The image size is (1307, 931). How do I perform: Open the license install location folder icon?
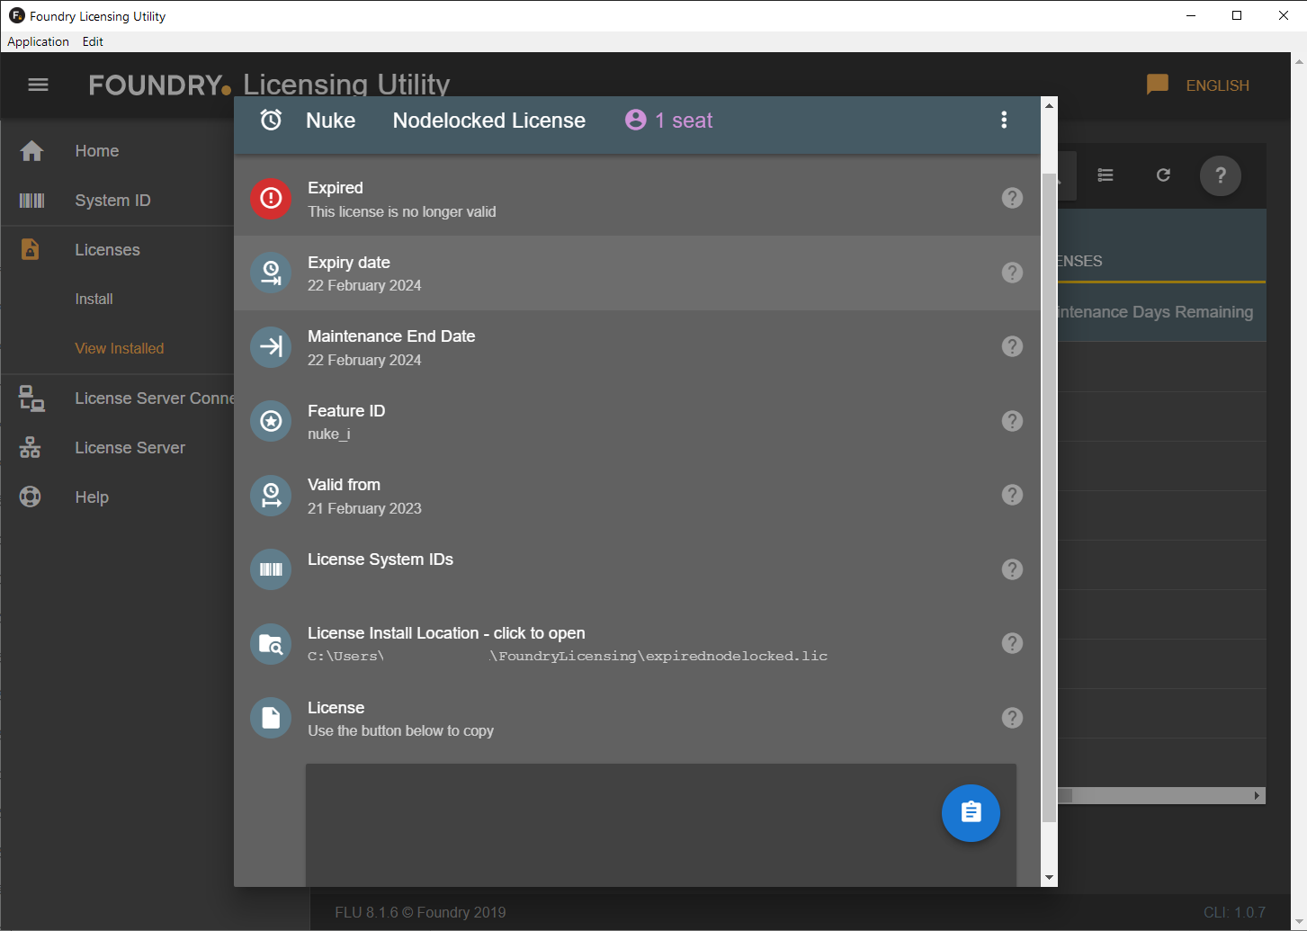click(x=271, y=644)
